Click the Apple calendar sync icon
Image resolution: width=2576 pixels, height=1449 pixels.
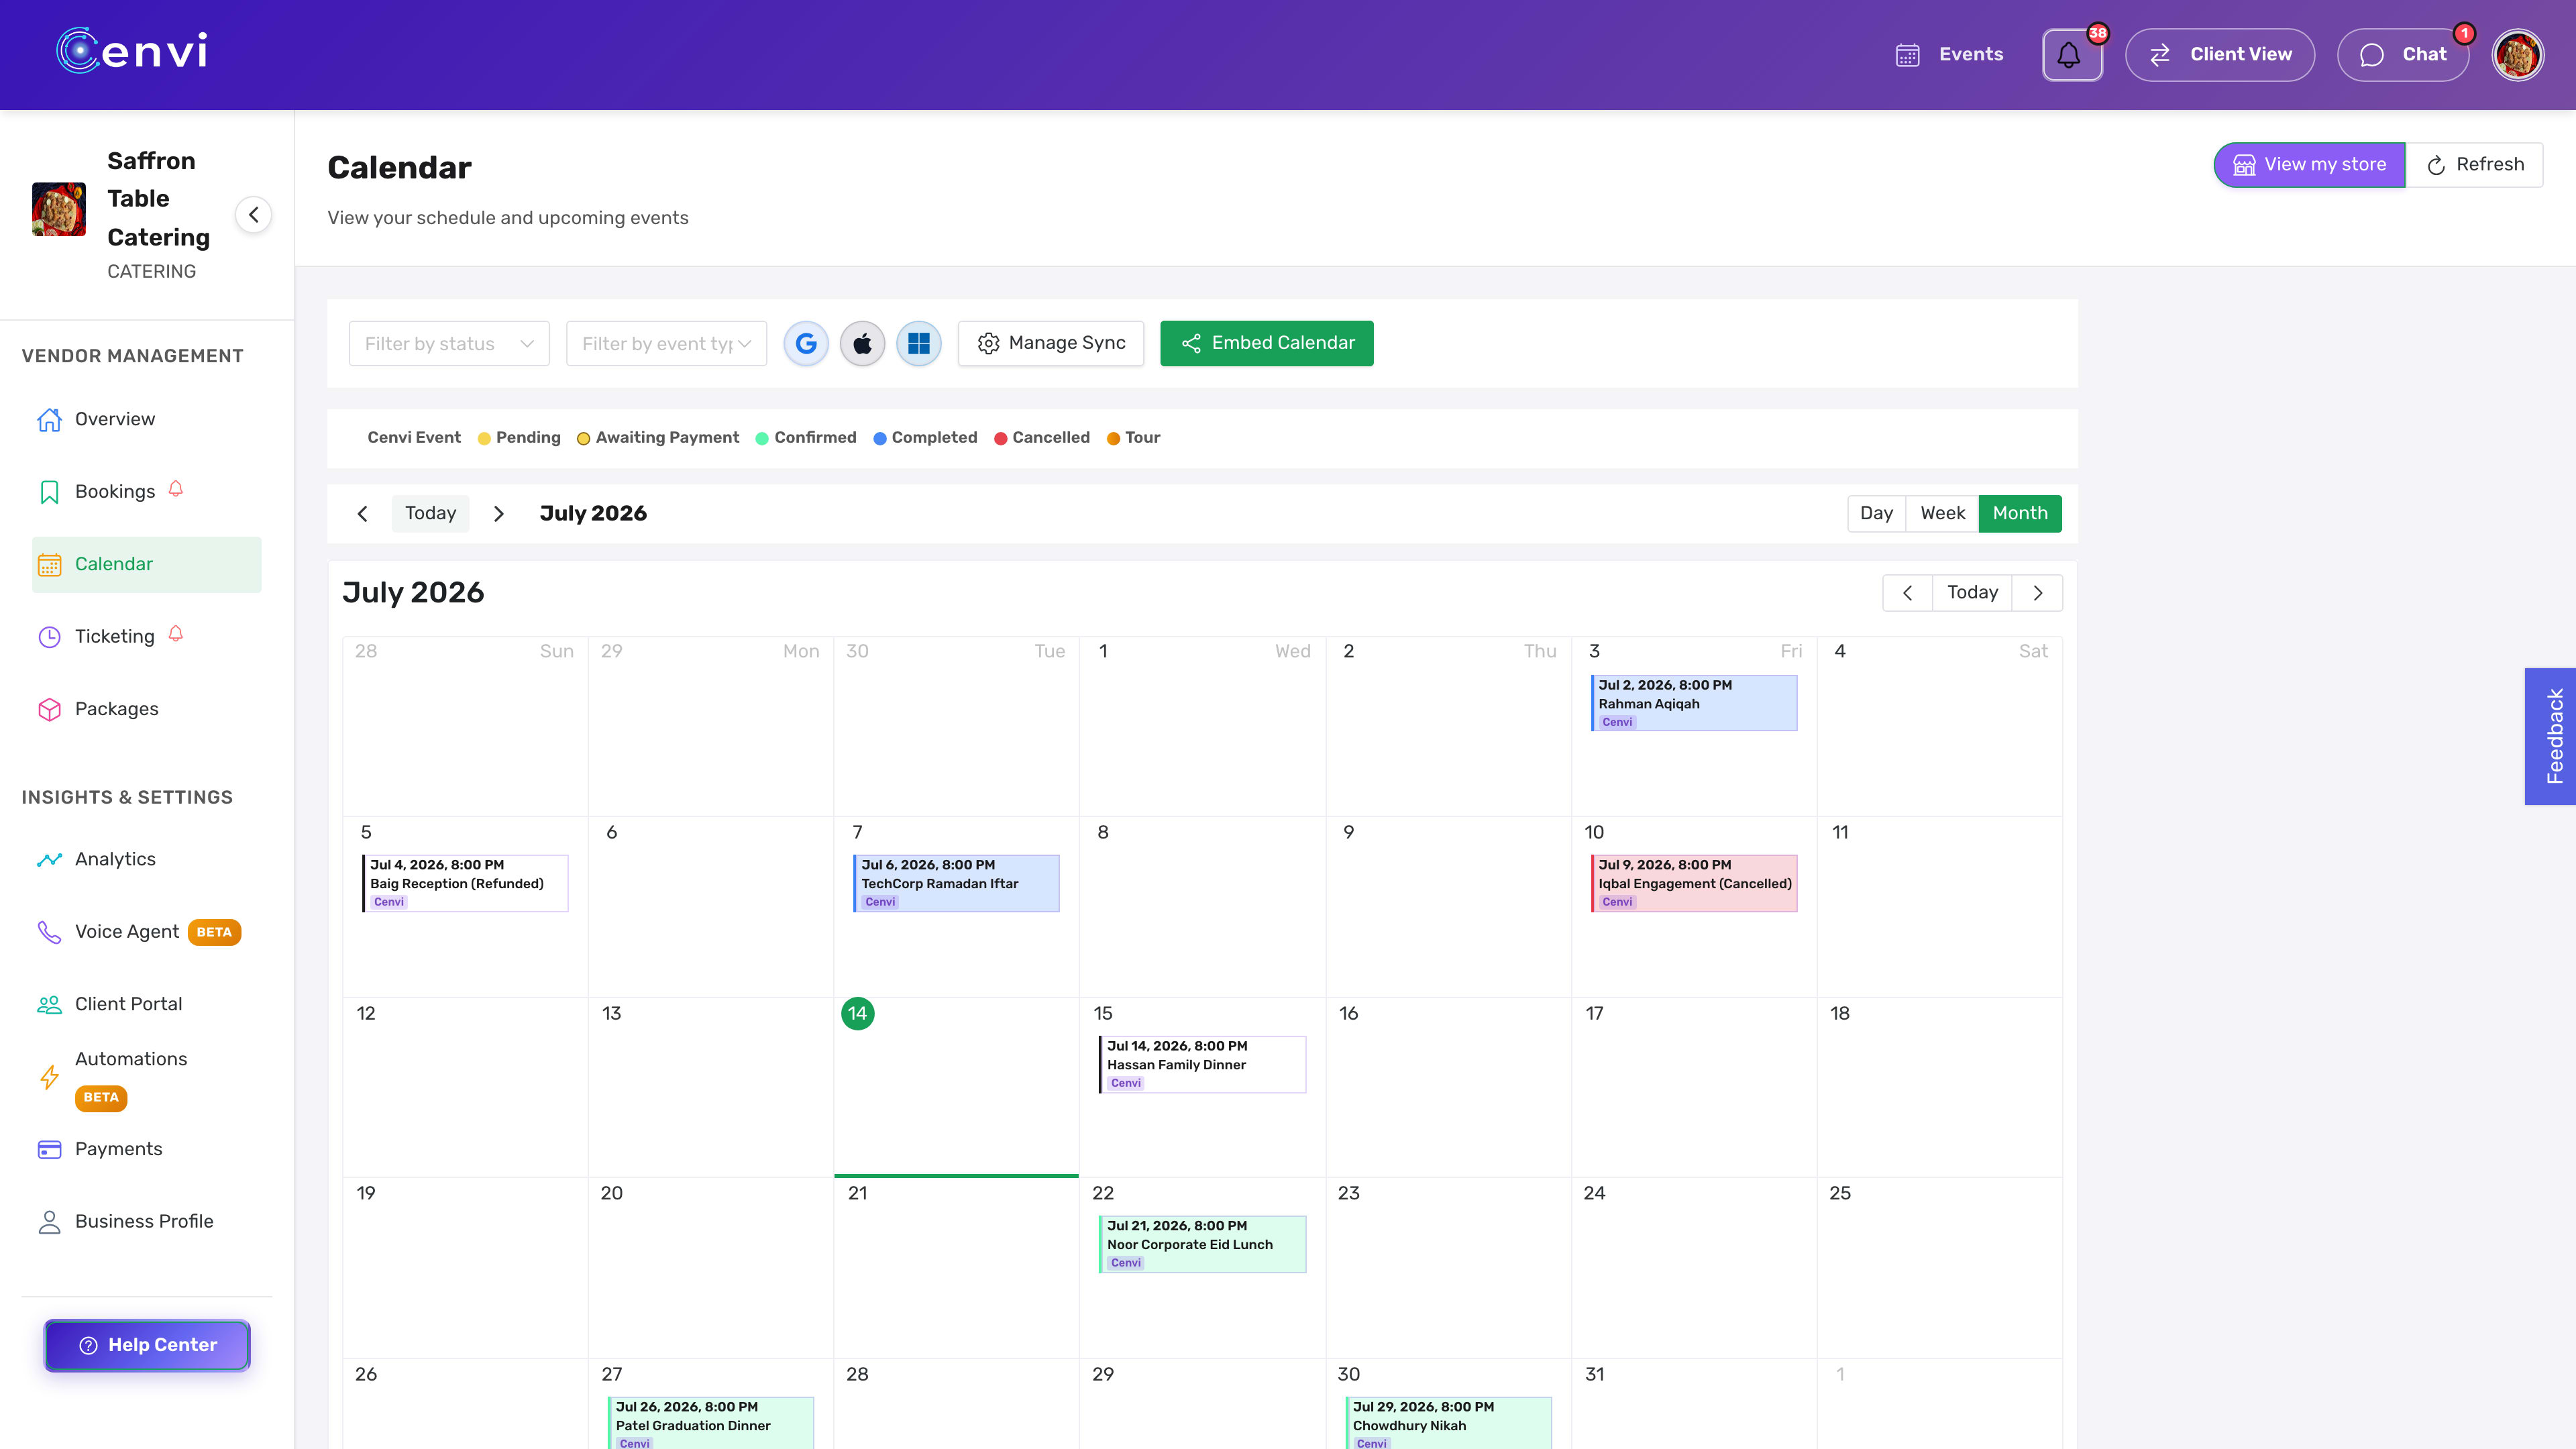pyautogui.click(x=862, y=343)
